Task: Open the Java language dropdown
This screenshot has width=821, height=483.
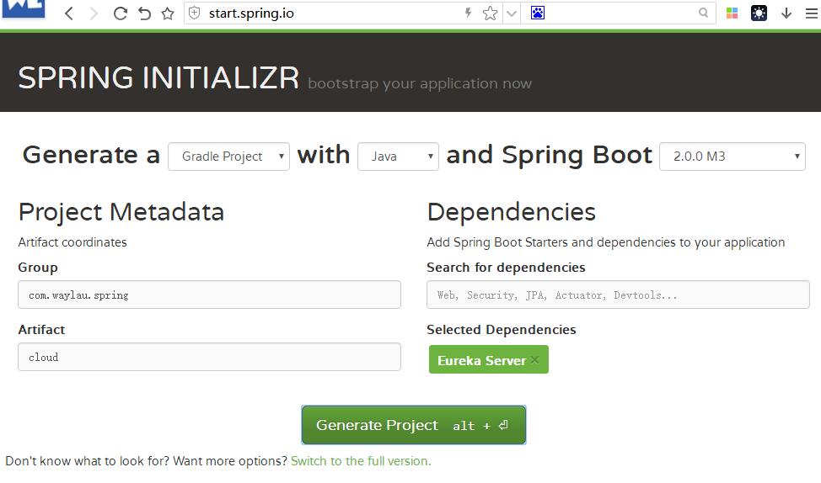Action: [398, 157]
